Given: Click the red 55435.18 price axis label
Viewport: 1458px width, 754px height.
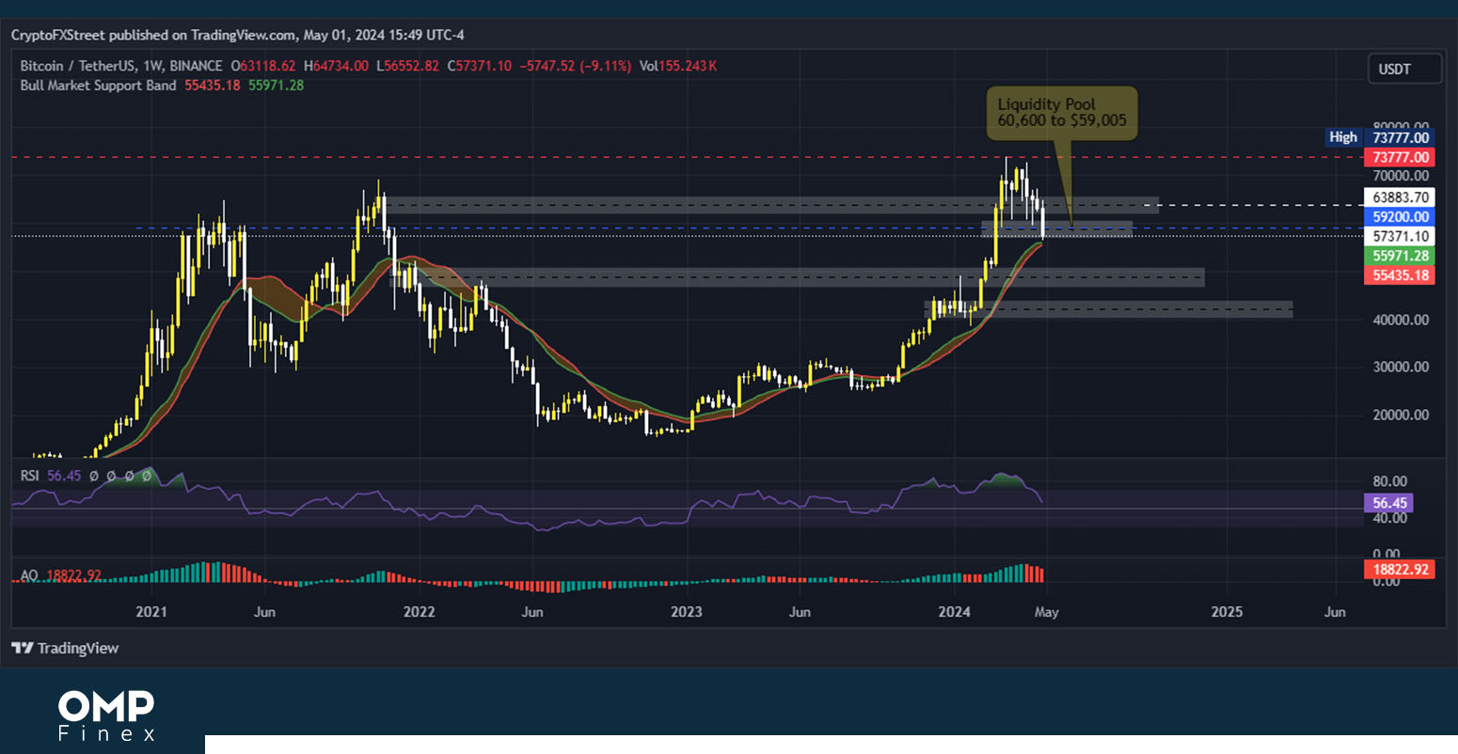Looking at the screenshot, I should pos(1401,275).
